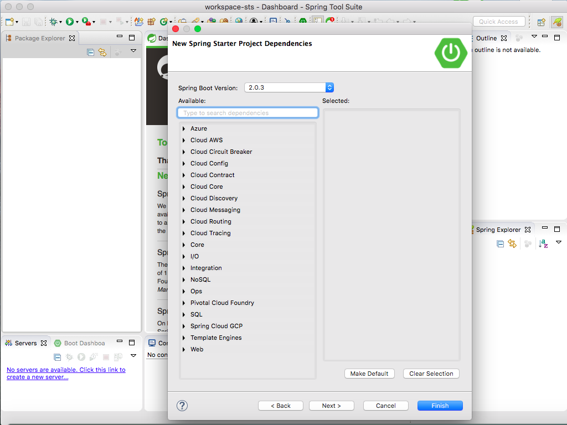Screen dimensions: 567x425
Task: Expand the SQL dependency category
Action: [184, 314]
